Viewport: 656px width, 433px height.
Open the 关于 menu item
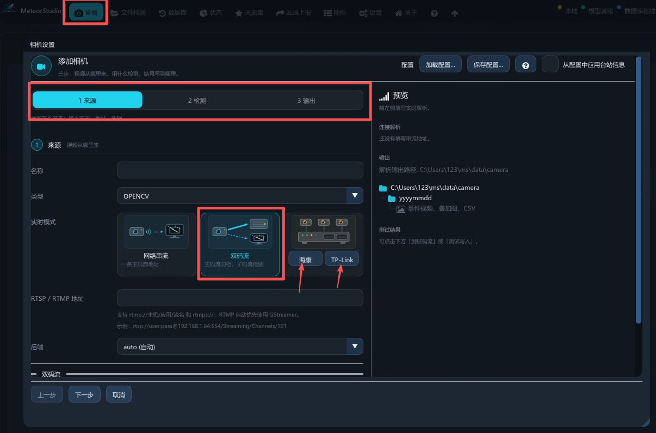406,13
